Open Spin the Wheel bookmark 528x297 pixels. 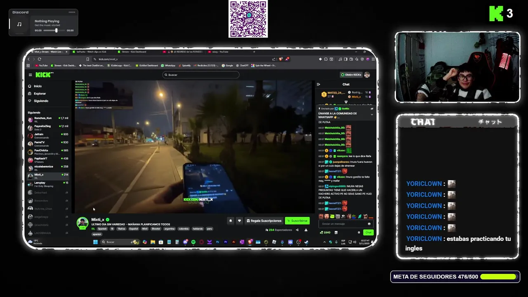(x=263, y=65)
